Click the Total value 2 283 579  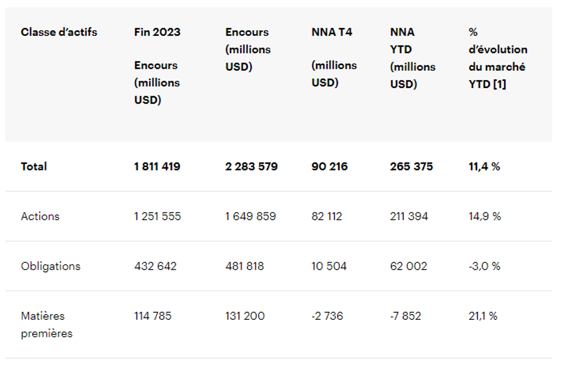point(251,167)
